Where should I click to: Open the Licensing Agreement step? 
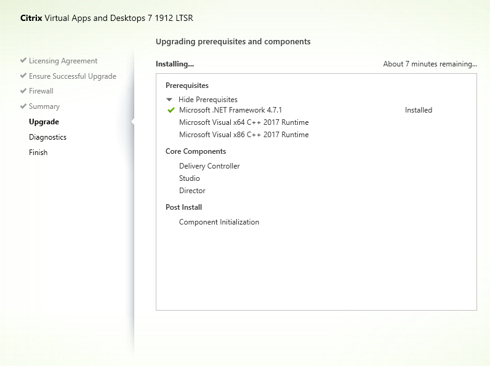[x=63, y=61]
